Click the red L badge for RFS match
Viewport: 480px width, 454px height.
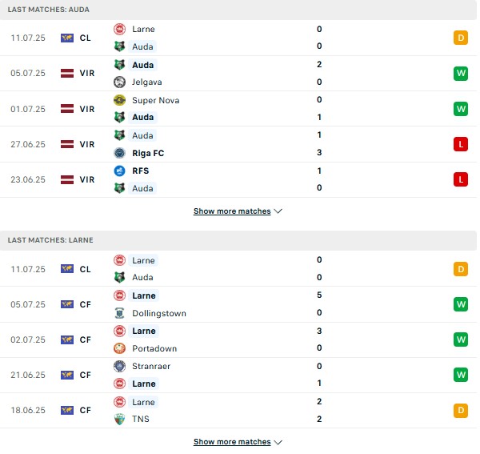[x=461, y=179]
